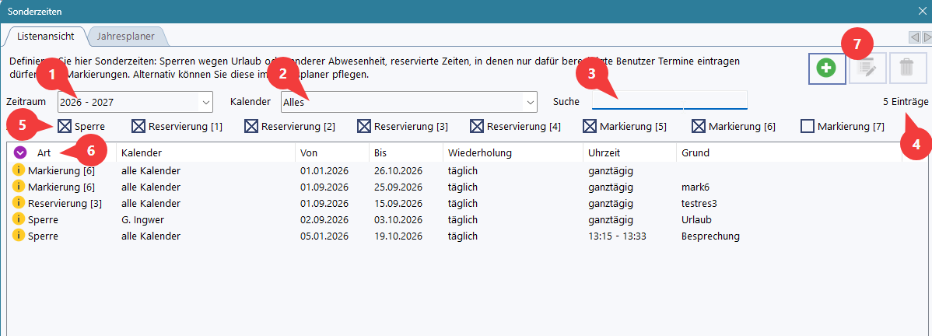Click the 13:15 - 13:33 time cell
932x336 pixels.
tap(617, 236)
